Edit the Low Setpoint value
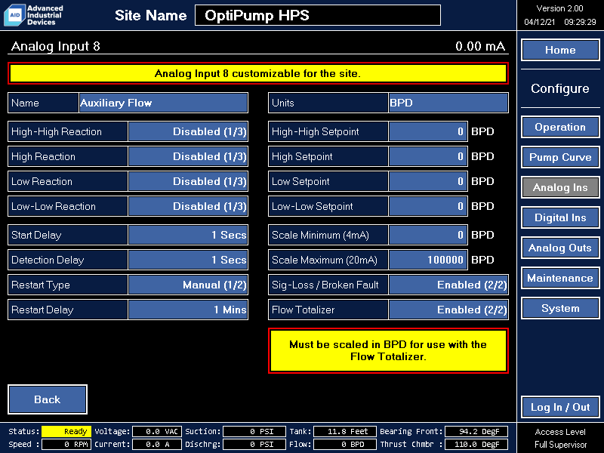This screenshot has width=604, height=453. point(428,181)
